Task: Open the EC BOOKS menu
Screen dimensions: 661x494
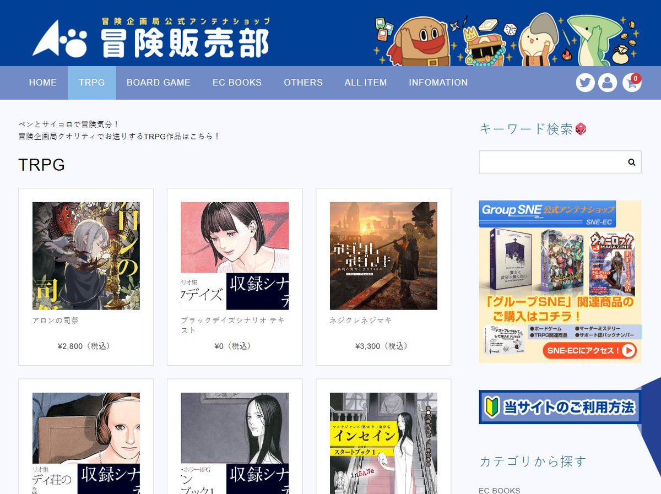Action: point(237,83)
